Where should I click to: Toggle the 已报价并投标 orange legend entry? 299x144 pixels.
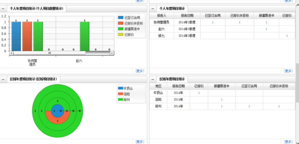[x=131, y=23]
